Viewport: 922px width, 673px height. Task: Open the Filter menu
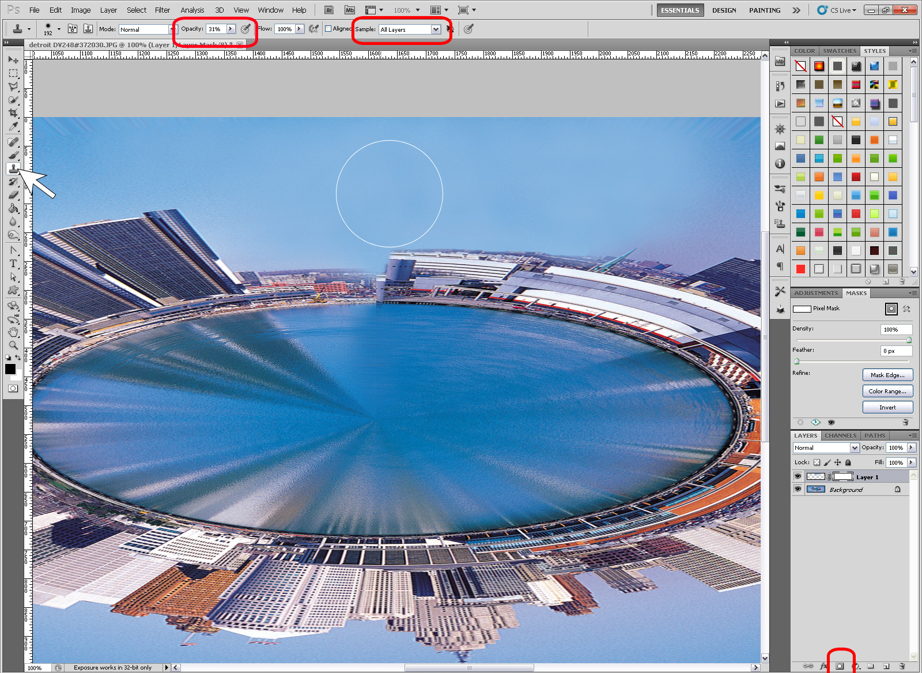pyautogui.click(x=162, y=10)
